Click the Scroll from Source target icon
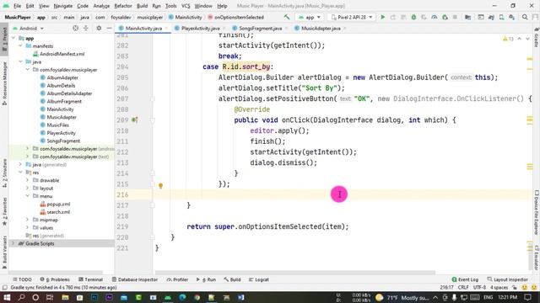Screen dimensions: 540x303 tap(75, 28)
